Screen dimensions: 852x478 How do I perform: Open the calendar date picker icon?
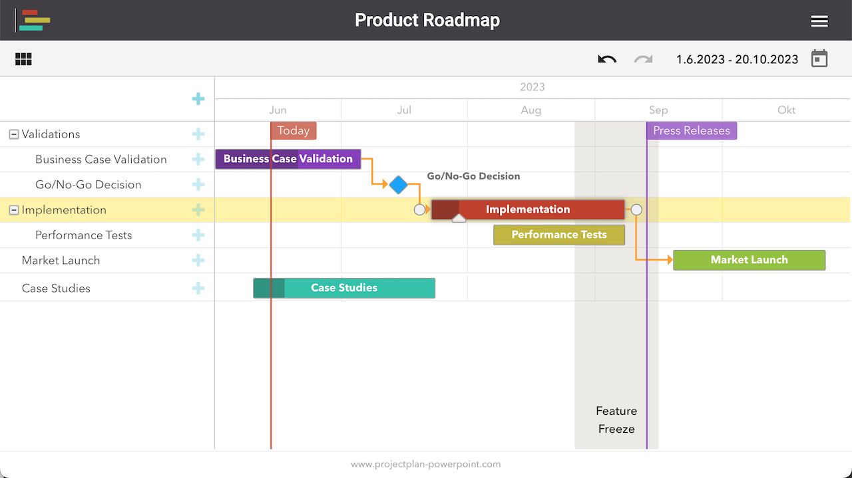point(819,59)
